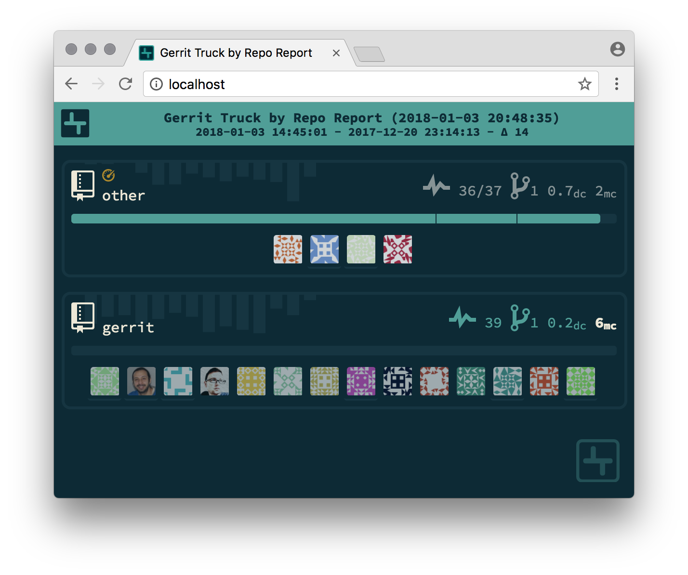This screenshot has width=688, height=575.
Task: Select last bright green avatar in gerrit row
Action: click(x=581, y=381)
